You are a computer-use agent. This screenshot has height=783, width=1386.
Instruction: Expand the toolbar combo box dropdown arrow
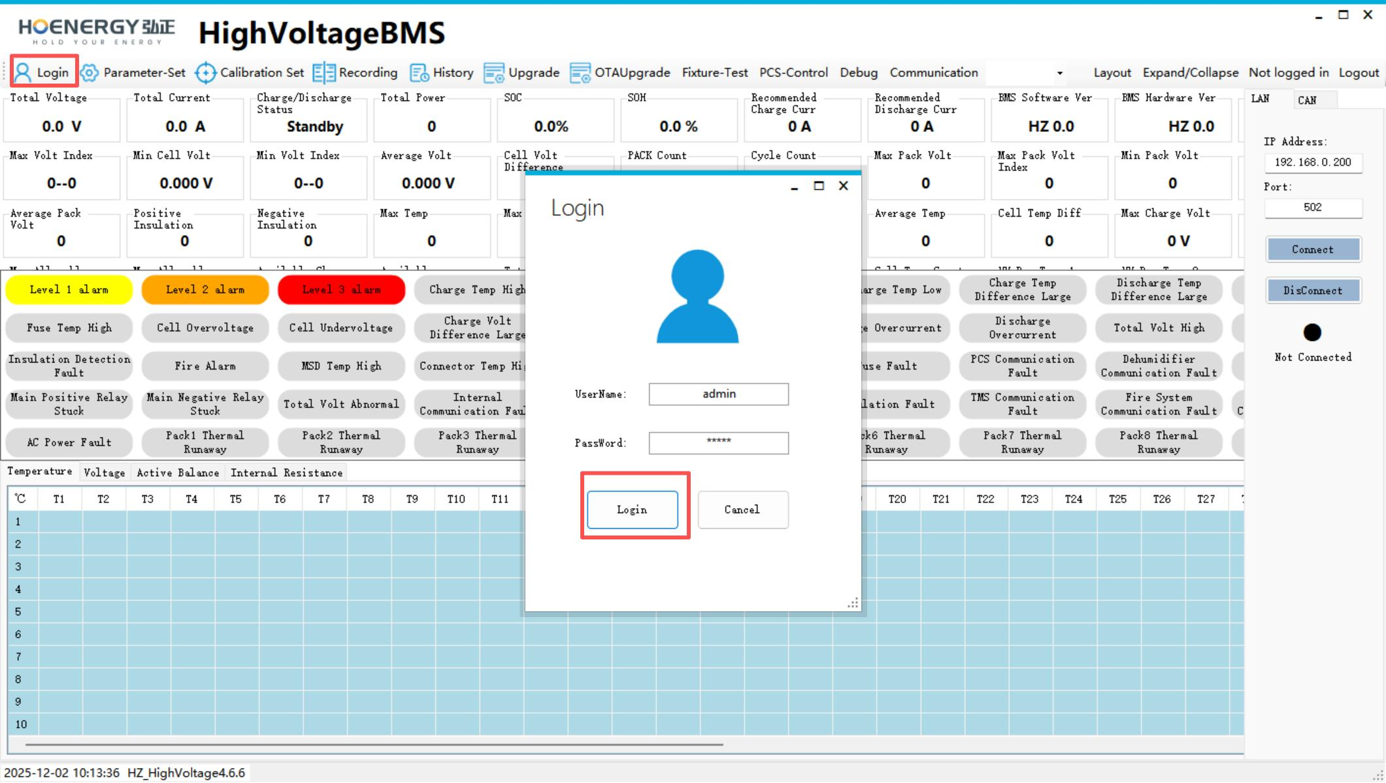(1059, 73)
